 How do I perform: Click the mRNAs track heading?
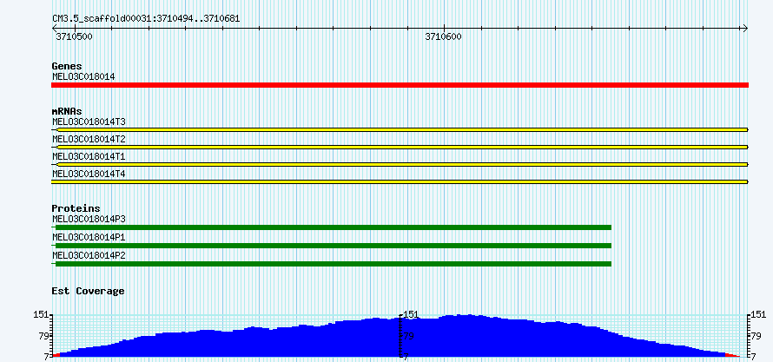(67, 111)
